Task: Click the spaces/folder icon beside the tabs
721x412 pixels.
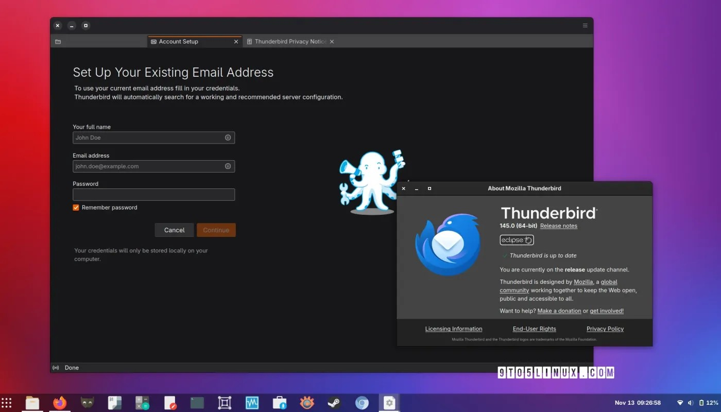Action: tap(58, 42)
